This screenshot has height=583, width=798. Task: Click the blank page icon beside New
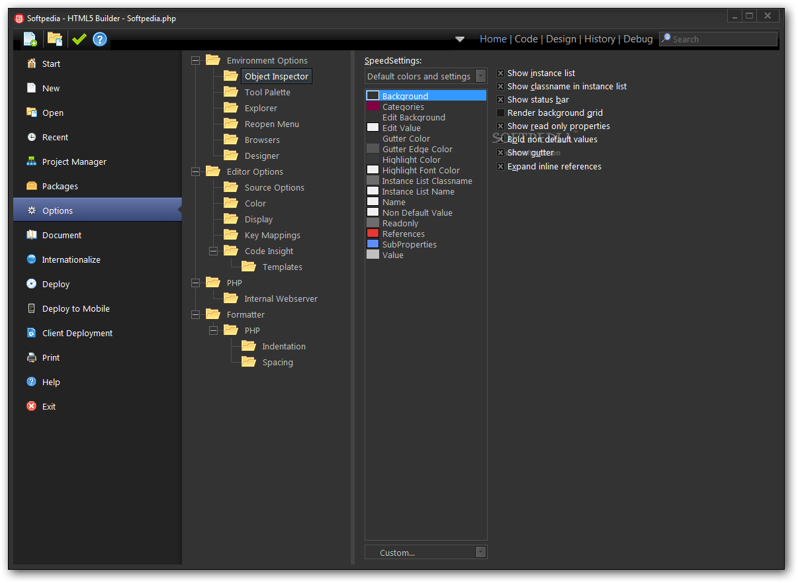(31, 88)
